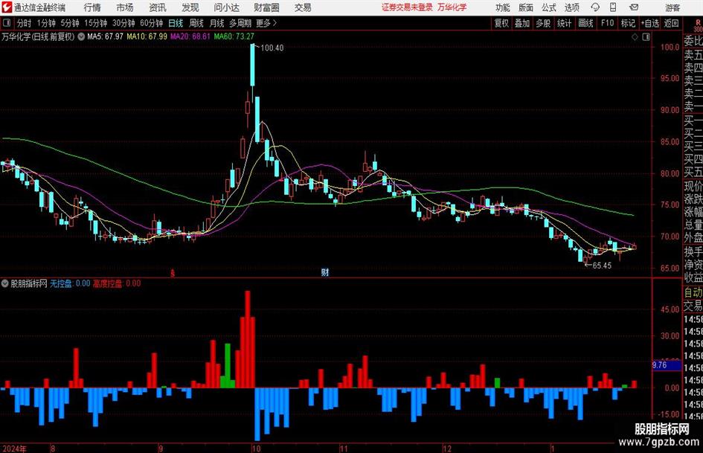
Task: Open the 财富圈 menu
Action: [266, 7]
